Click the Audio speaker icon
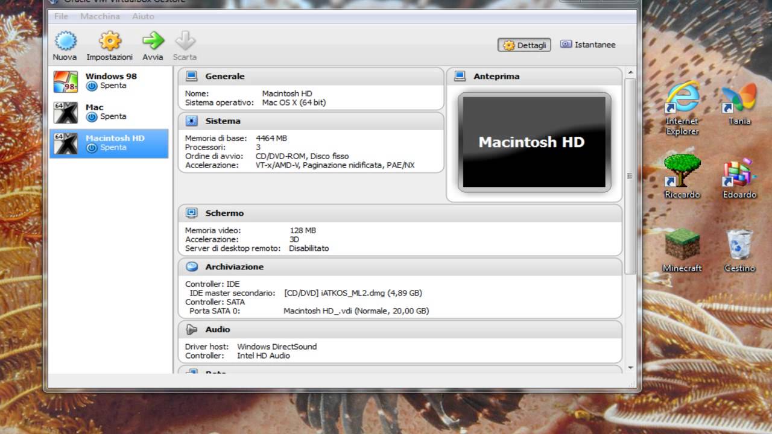This screenshot has height=434, width=772. (x=192, y=329)
